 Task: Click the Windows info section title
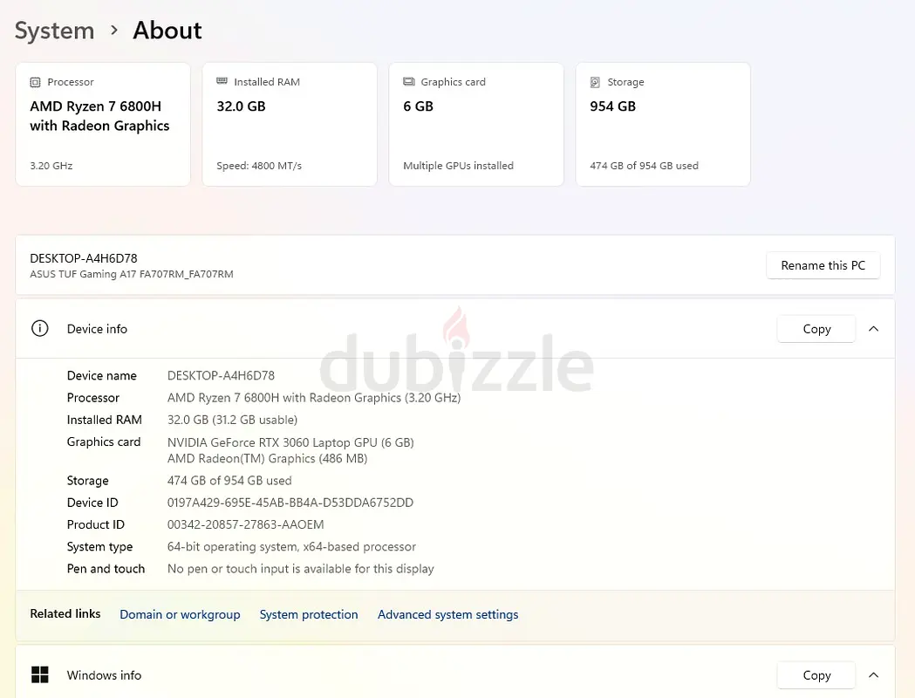point(104,675)
